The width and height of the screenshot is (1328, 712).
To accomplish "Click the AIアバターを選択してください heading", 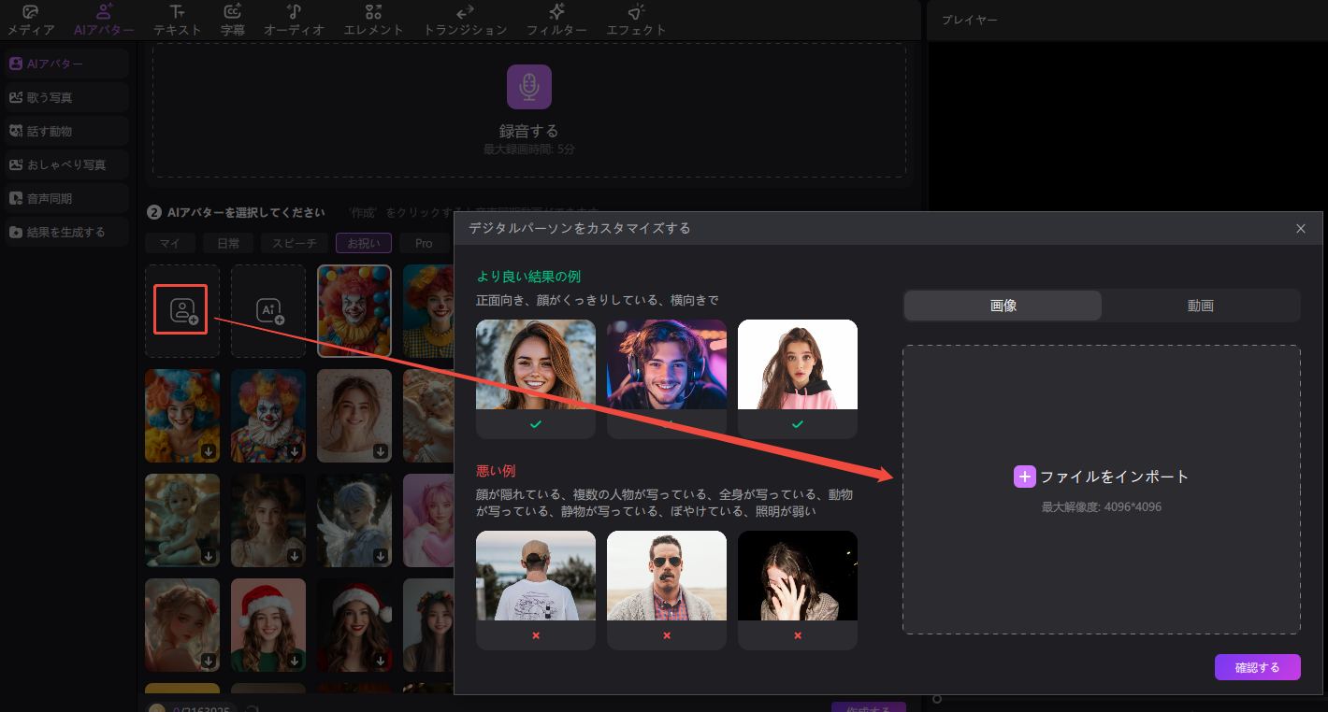I will (246, 213).
